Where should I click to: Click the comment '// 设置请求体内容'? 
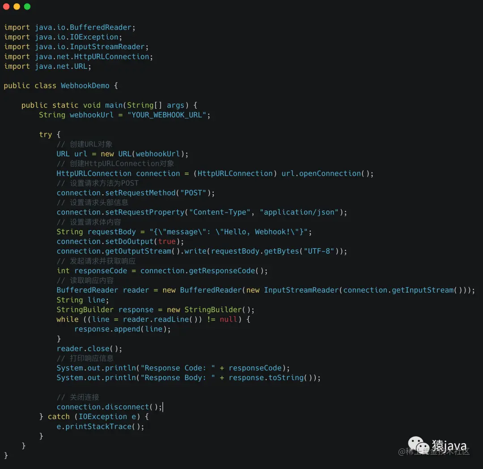pos(89,222)
